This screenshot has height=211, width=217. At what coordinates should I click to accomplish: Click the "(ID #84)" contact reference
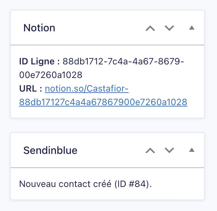134,183
